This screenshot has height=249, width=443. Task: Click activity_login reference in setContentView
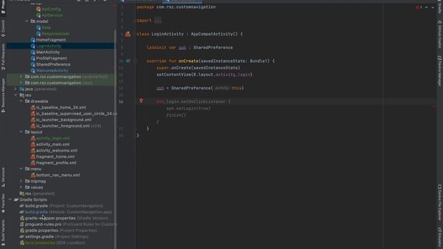click(233, 75)
